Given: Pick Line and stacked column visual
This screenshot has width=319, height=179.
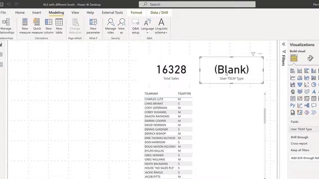Looking at the screenshot, I should pos(314,78).
